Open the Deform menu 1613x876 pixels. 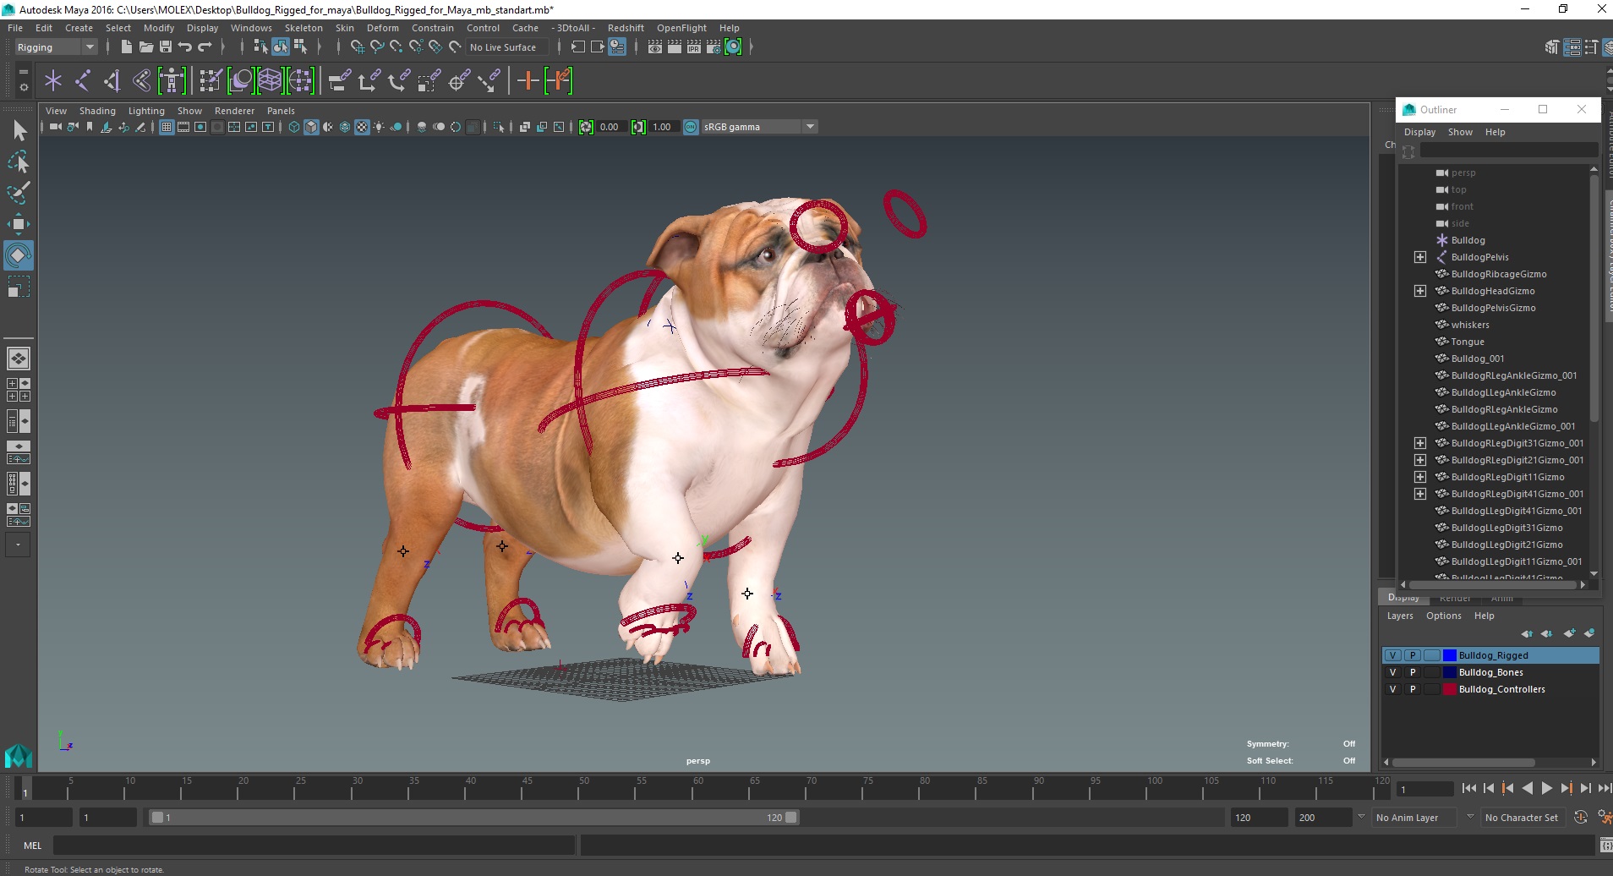382,28
